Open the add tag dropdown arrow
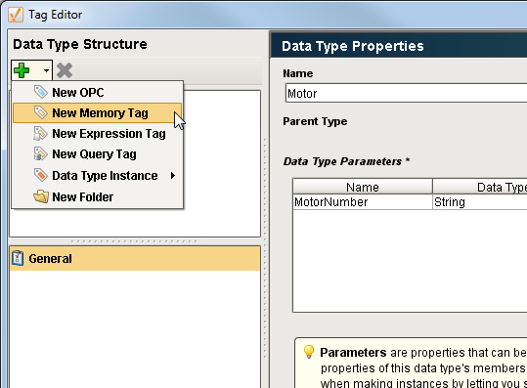The height and width of the screenshot is (388, 527). [46, 70]
